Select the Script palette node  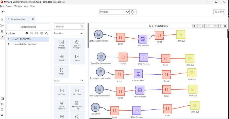pyautogui.click(x=61, y=71)
